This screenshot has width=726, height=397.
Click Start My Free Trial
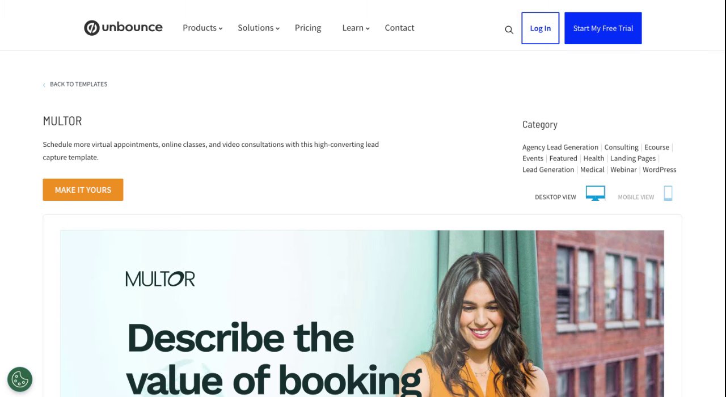pyautogui.click(x=603, y=28)
